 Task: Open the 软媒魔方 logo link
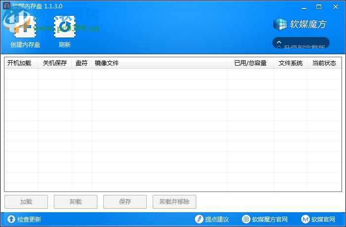coord(300,24)
